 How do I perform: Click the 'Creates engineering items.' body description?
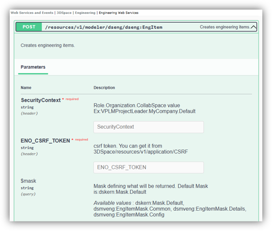pos(48,45)
